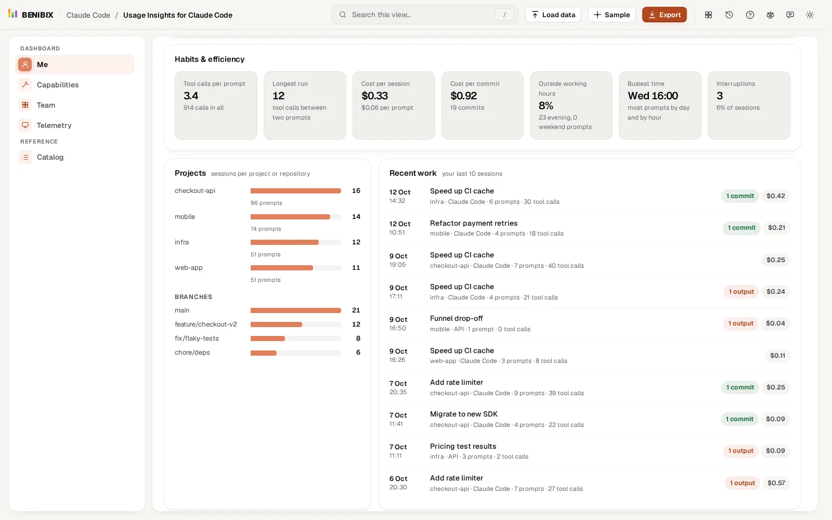
Task: Click the Telemetry monitor icon
Action: pos(25,125)
